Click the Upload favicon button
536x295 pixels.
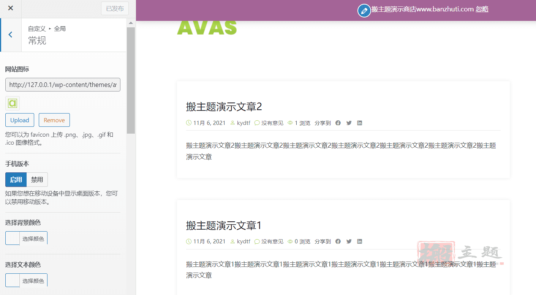coord(20,120)
